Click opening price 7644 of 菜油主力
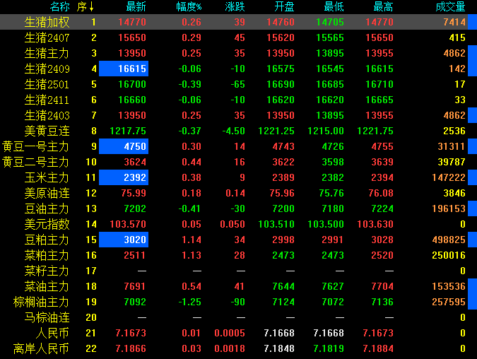 coord(283,286)
